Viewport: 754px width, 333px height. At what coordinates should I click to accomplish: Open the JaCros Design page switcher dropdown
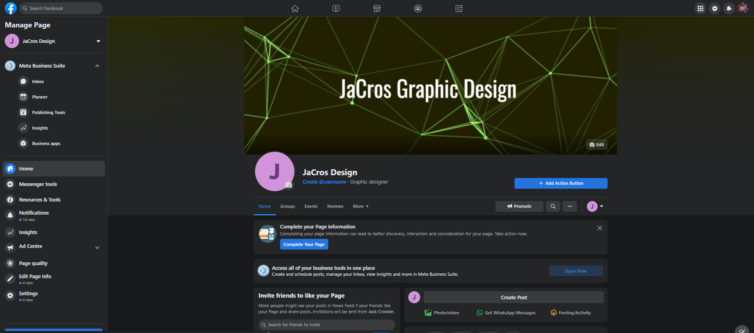[98, 41]
